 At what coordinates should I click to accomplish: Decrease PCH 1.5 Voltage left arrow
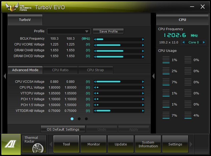tap(95, 105)
